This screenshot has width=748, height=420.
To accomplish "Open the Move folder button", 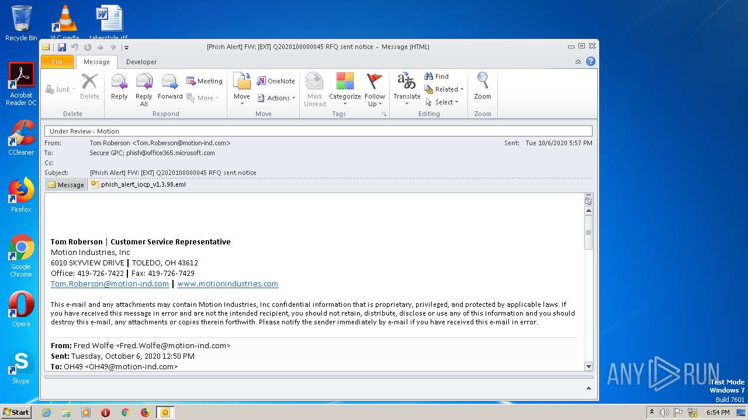I will click(242, 87).
